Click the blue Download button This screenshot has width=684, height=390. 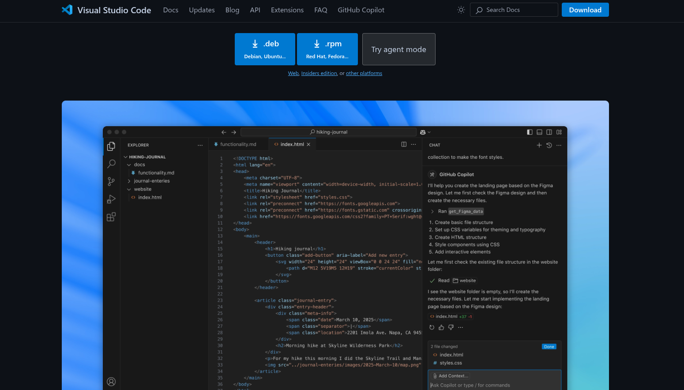click(x=585, y=10)
